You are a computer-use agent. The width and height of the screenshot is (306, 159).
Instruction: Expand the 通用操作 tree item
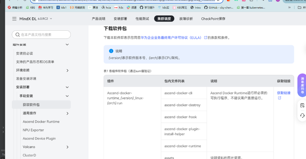tap(67, 113)
